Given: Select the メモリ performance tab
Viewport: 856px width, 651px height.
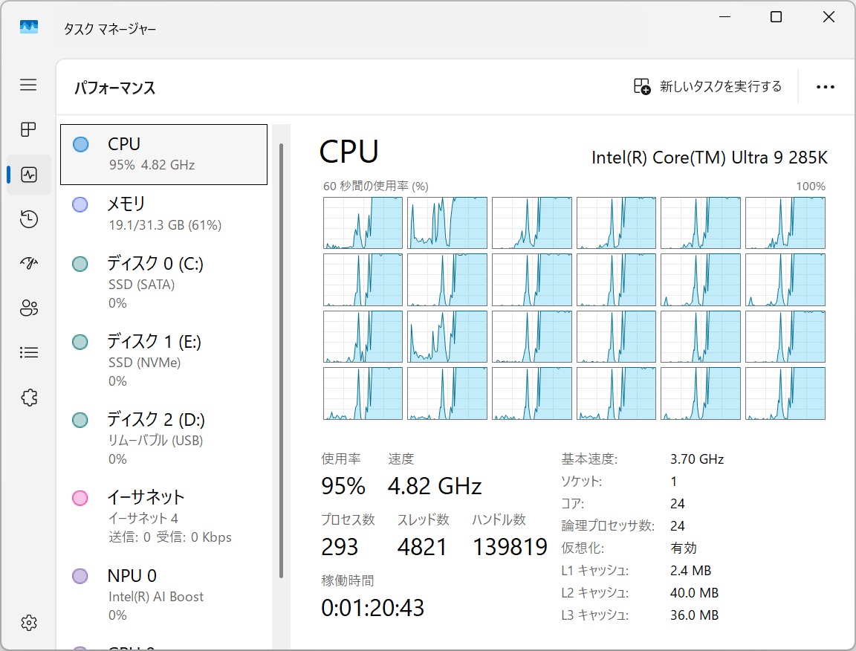Looking at the screenshot, I should pos(149,213).
